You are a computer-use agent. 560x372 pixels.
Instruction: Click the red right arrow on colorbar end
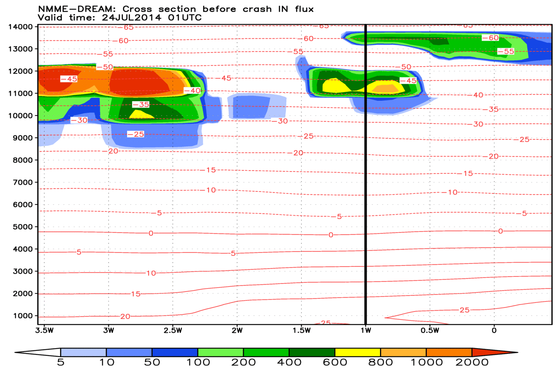click(493, 352)
